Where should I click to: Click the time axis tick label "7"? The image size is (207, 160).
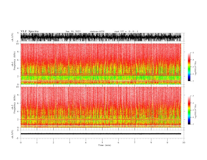point(135,142)
